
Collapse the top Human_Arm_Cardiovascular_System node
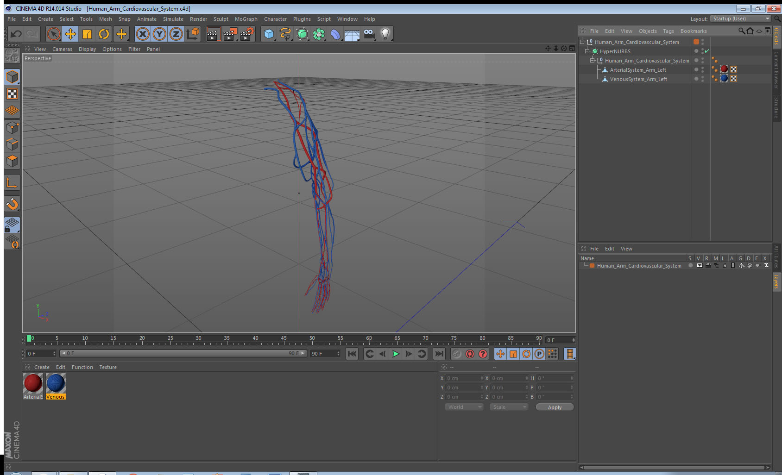(x=582, y=42)
